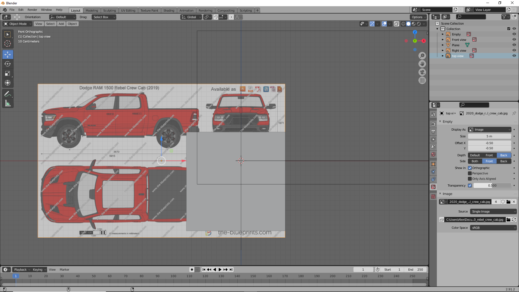
Task: Select the Transform tool
Action: (x=8, y=83)
